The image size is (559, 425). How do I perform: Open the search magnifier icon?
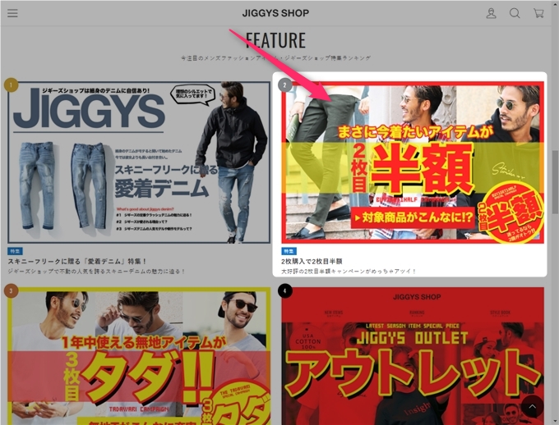(515, 13)
